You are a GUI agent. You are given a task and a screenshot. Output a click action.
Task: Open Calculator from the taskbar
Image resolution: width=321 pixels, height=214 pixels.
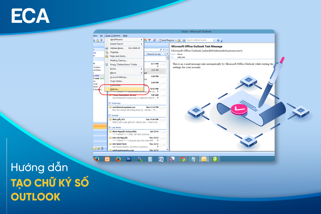click(x=150, y=159)
